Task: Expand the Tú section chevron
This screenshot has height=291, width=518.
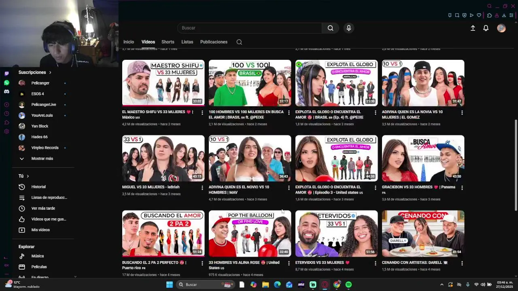Action: [28, 176]
